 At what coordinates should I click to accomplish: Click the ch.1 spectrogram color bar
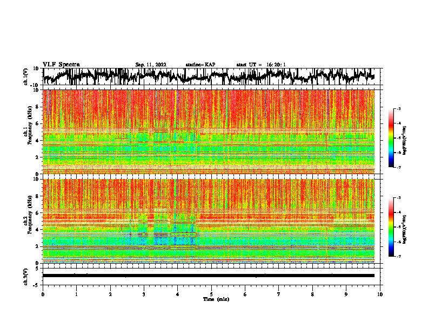point(391,138)
